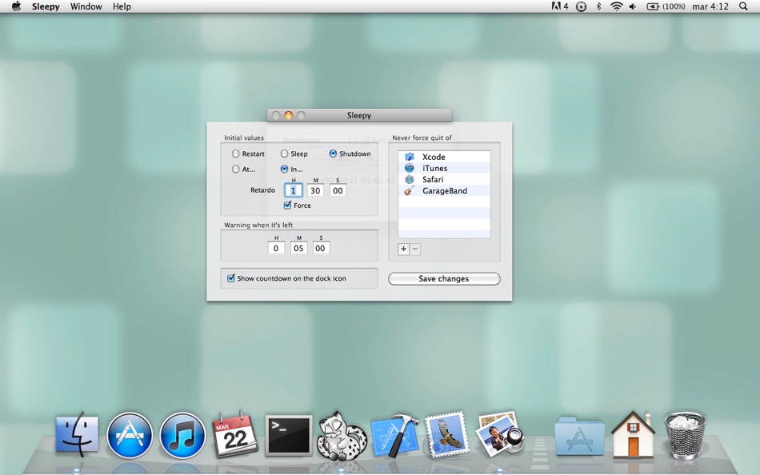Image resolution: width=760 pixels, height=475 pixels.
Task: Click the iTunes icon in the list
Action: click(410, 168)
